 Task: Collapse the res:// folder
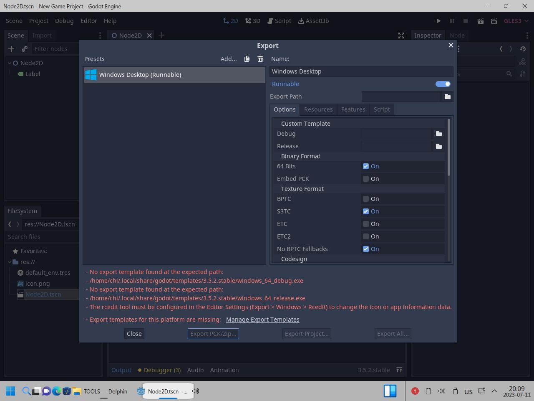pos(10,262)
